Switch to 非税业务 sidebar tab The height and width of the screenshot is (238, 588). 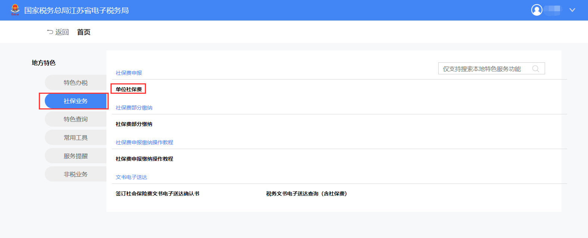(x=75, y=174)
